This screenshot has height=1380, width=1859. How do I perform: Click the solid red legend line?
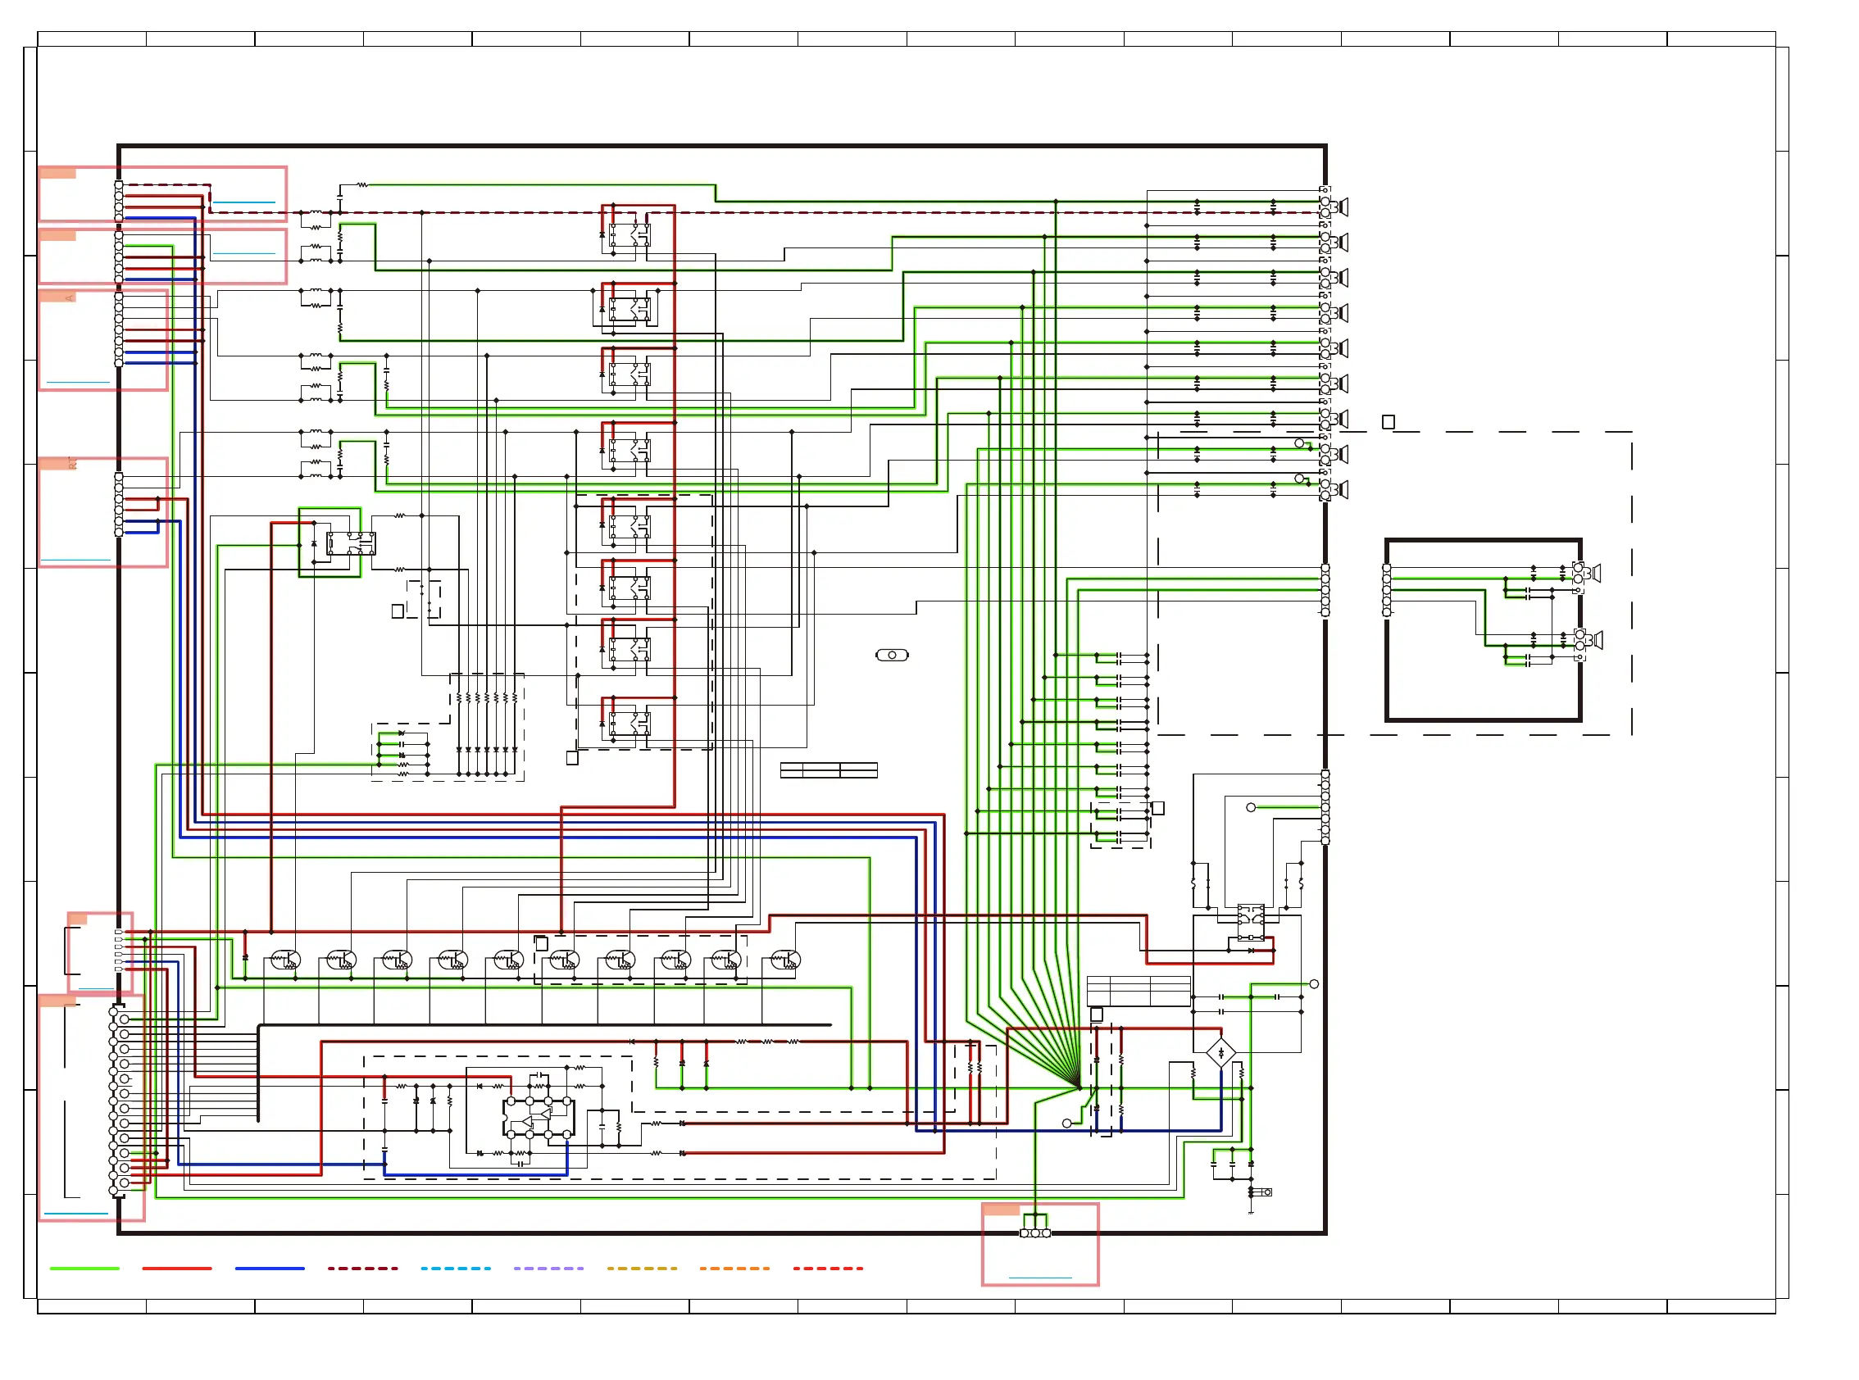click(x=177, y=1268)
